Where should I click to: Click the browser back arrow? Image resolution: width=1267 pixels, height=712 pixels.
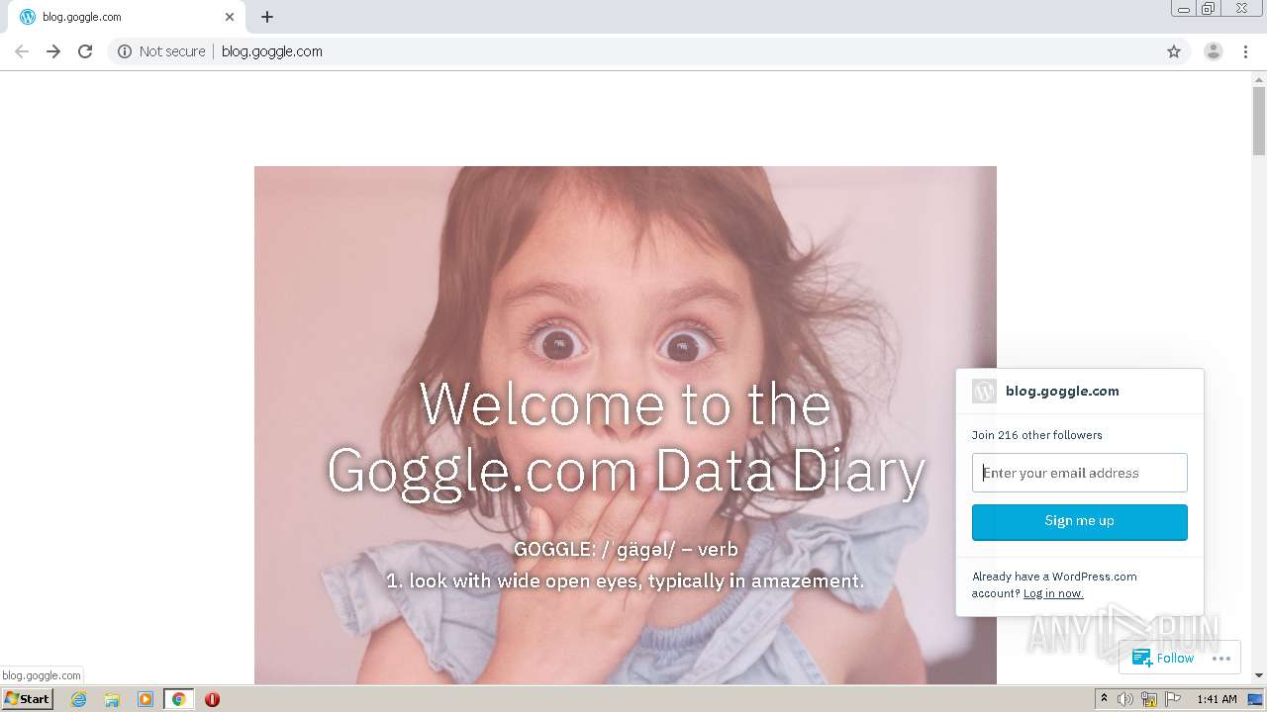tap(22, 51)
